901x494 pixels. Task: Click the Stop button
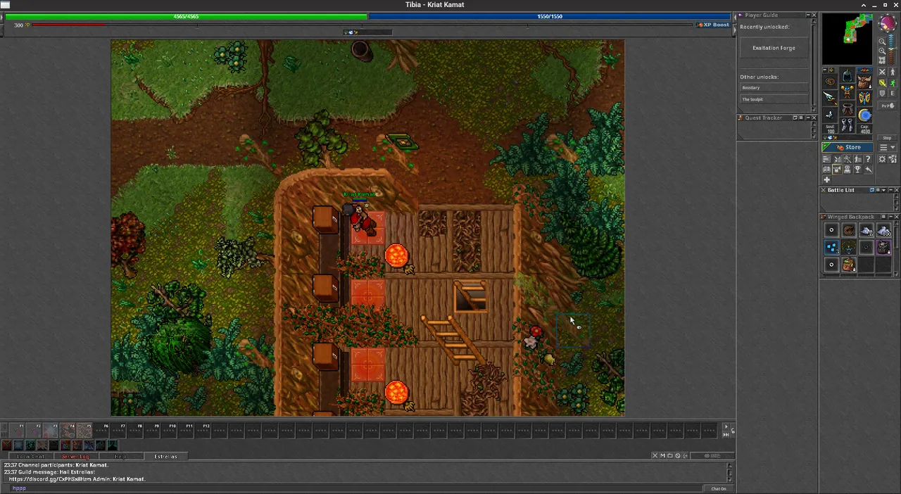tap(887, 138)
